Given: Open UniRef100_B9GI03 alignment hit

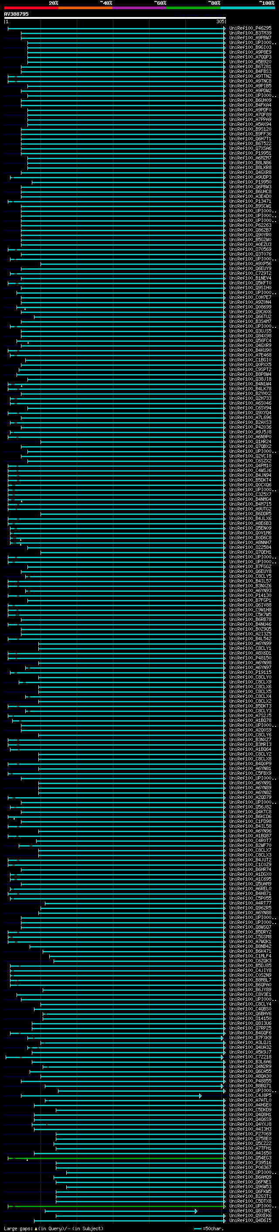Looking at the screenshot, I should pos(250,48).
